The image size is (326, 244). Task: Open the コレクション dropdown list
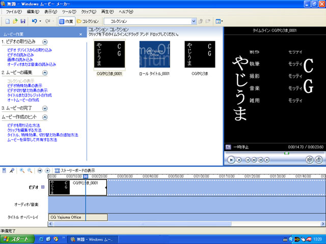point(194,21)
